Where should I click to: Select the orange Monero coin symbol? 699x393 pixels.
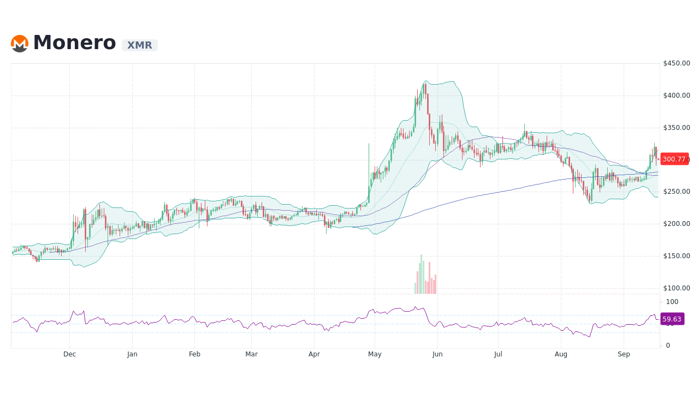click(20, 43)
